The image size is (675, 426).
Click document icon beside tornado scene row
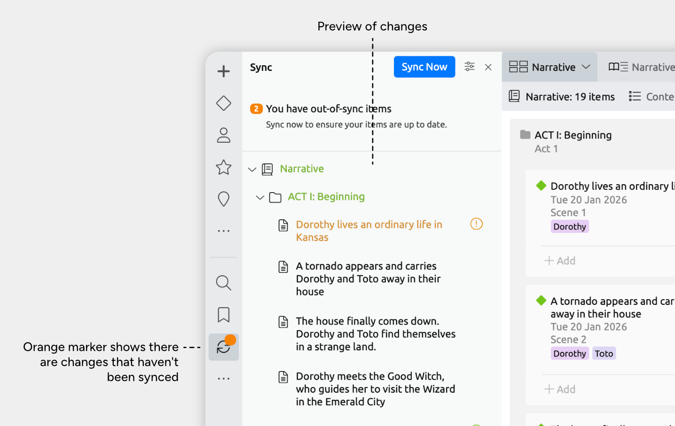(283, 267)
